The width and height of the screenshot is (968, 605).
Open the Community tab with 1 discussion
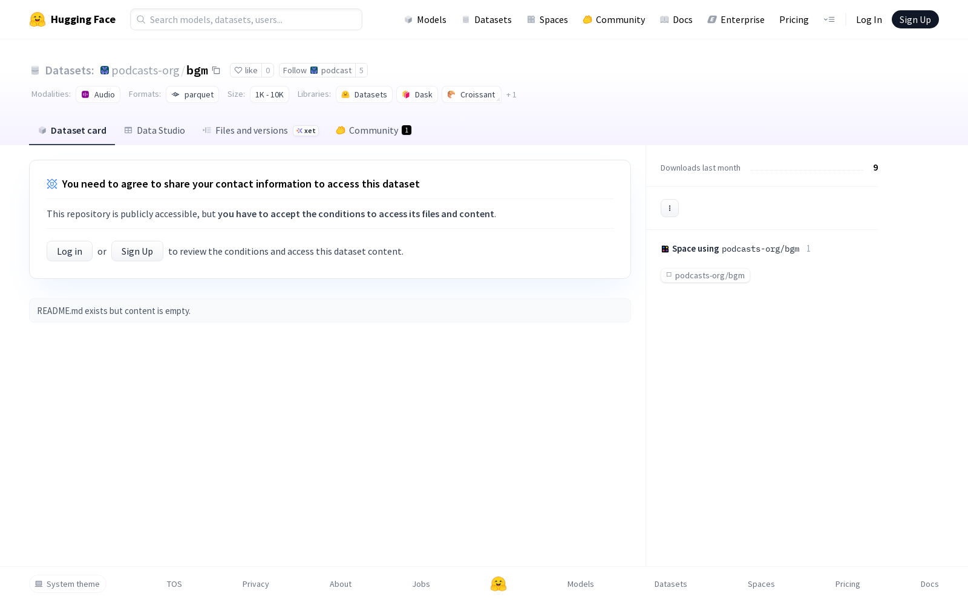pos(373,131)
